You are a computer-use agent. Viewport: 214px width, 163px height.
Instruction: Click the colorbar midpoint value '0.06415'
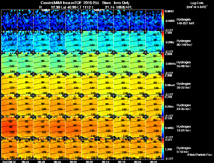pyautogui.click(x=171, y=64)
